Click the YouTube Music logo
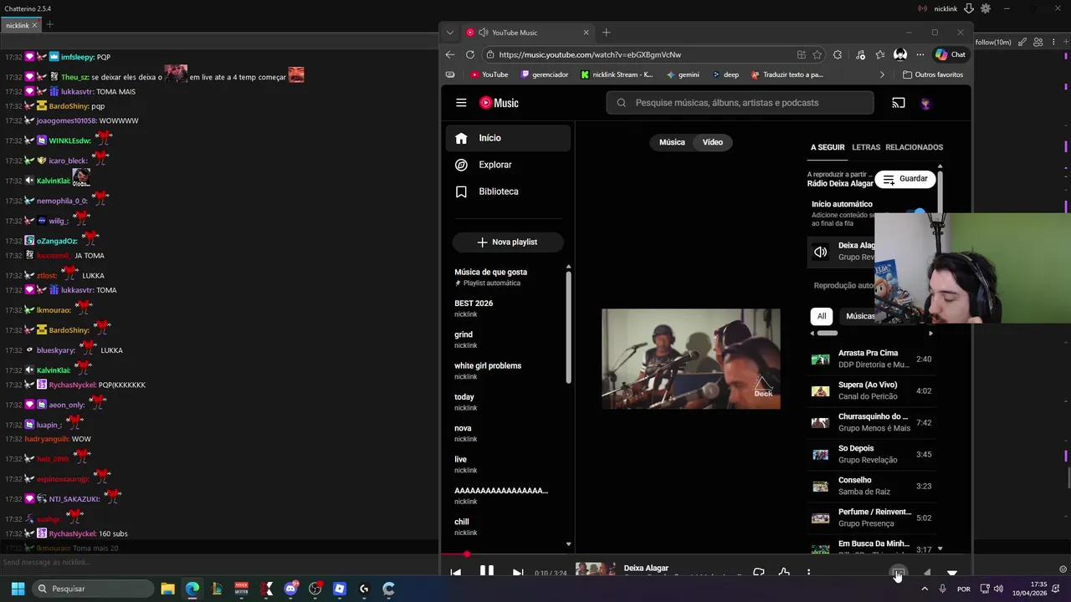 (499, 103)
